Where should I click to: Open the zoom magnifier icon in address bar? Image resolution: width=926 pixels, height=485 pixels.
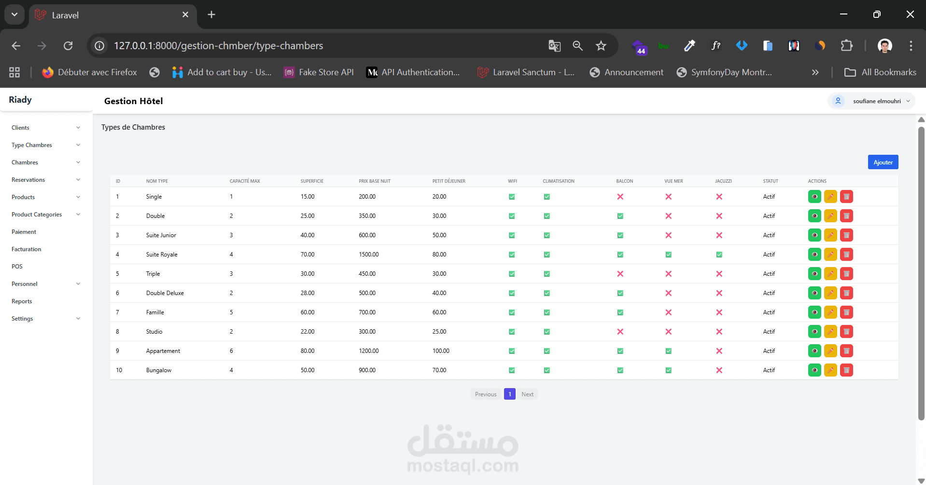pos(577,46)
